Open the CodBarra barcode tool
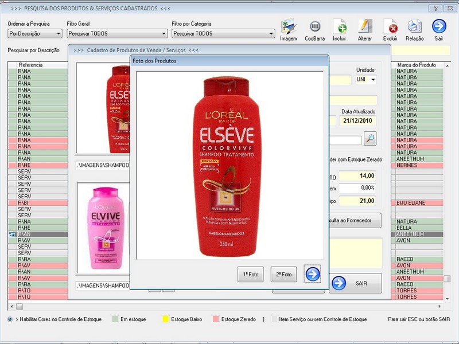This screenshot has height=344, width=459. (x=315, y=27)
